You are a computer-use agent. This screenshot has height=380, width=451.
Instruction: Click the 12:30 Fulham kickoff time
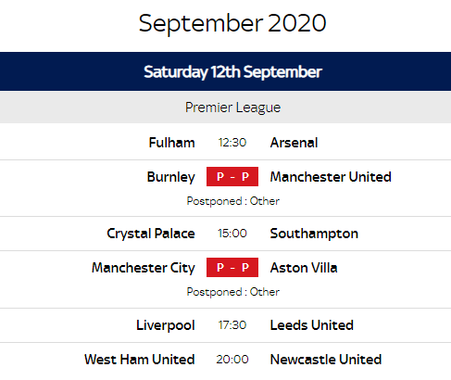(232, 143)
